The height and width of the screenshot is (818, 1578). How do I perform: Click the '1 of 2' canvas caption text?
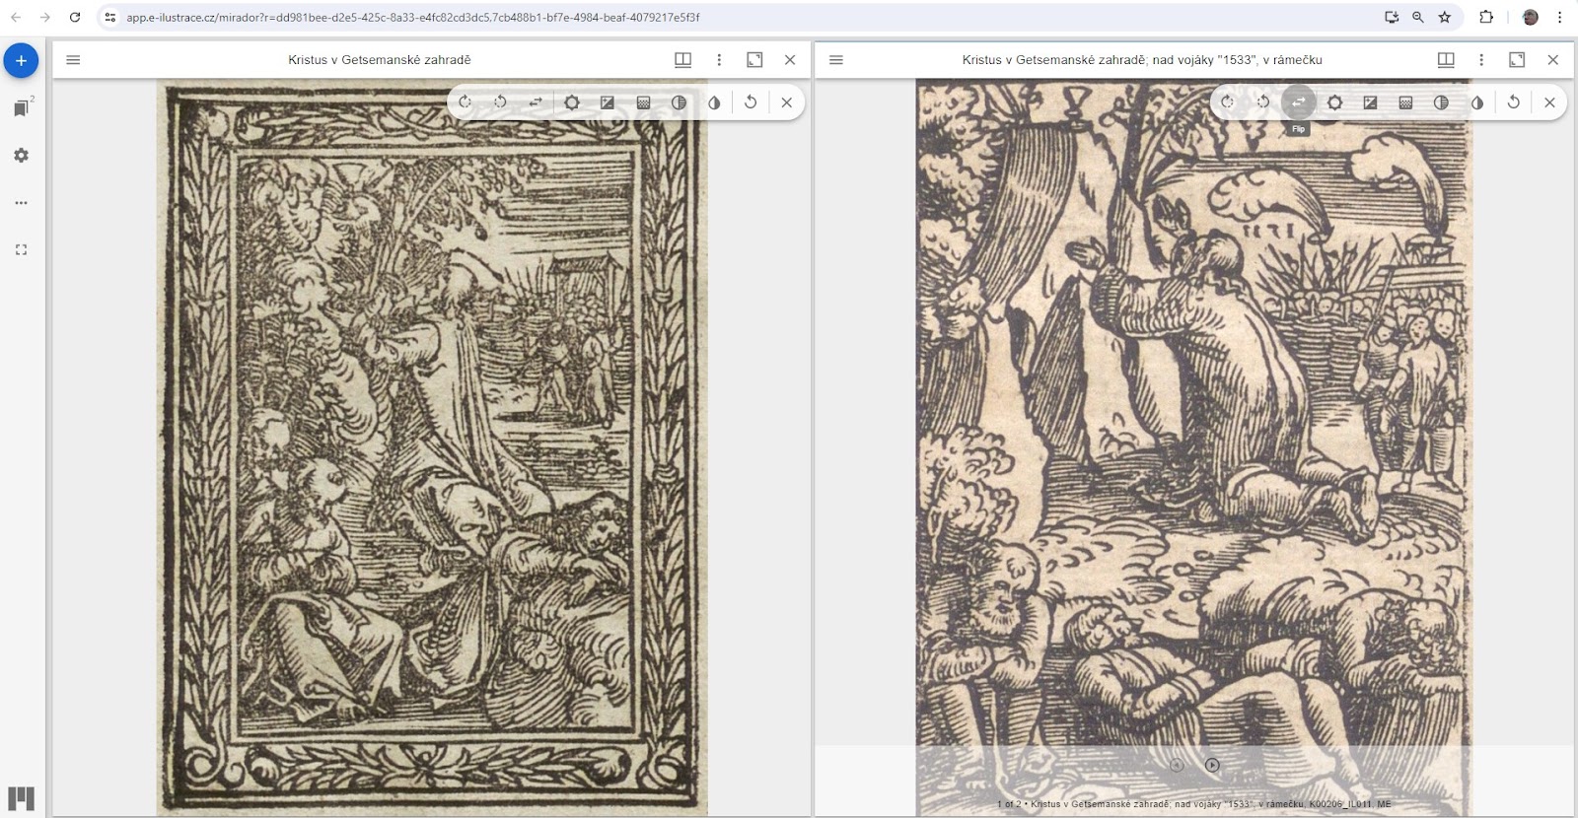click(1193, 804)
